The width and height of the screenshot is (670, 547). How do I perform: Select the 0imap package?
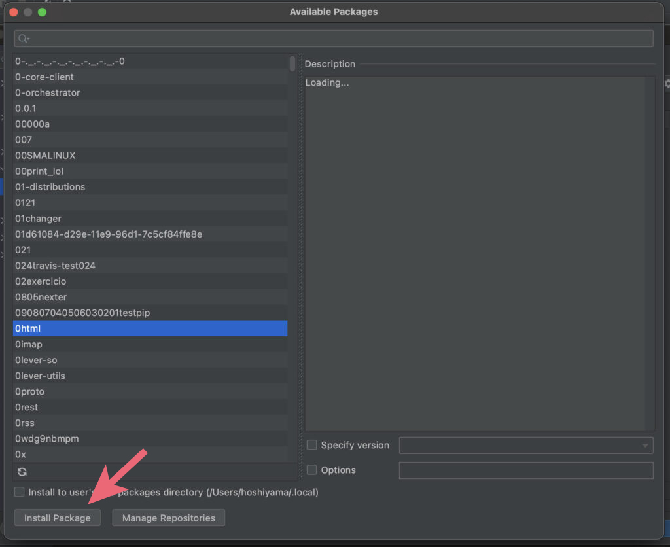click(x=150, y=344)
